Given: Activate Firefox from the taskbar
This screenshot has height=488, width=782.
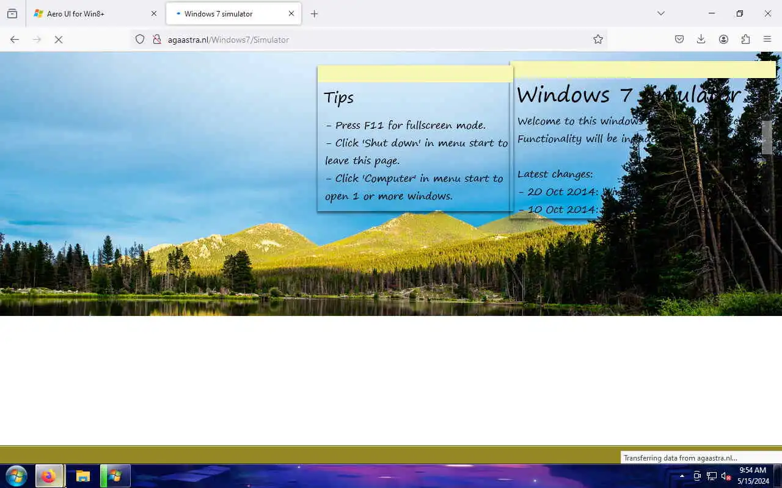Looking at the screenshot, I should point(49,476).
